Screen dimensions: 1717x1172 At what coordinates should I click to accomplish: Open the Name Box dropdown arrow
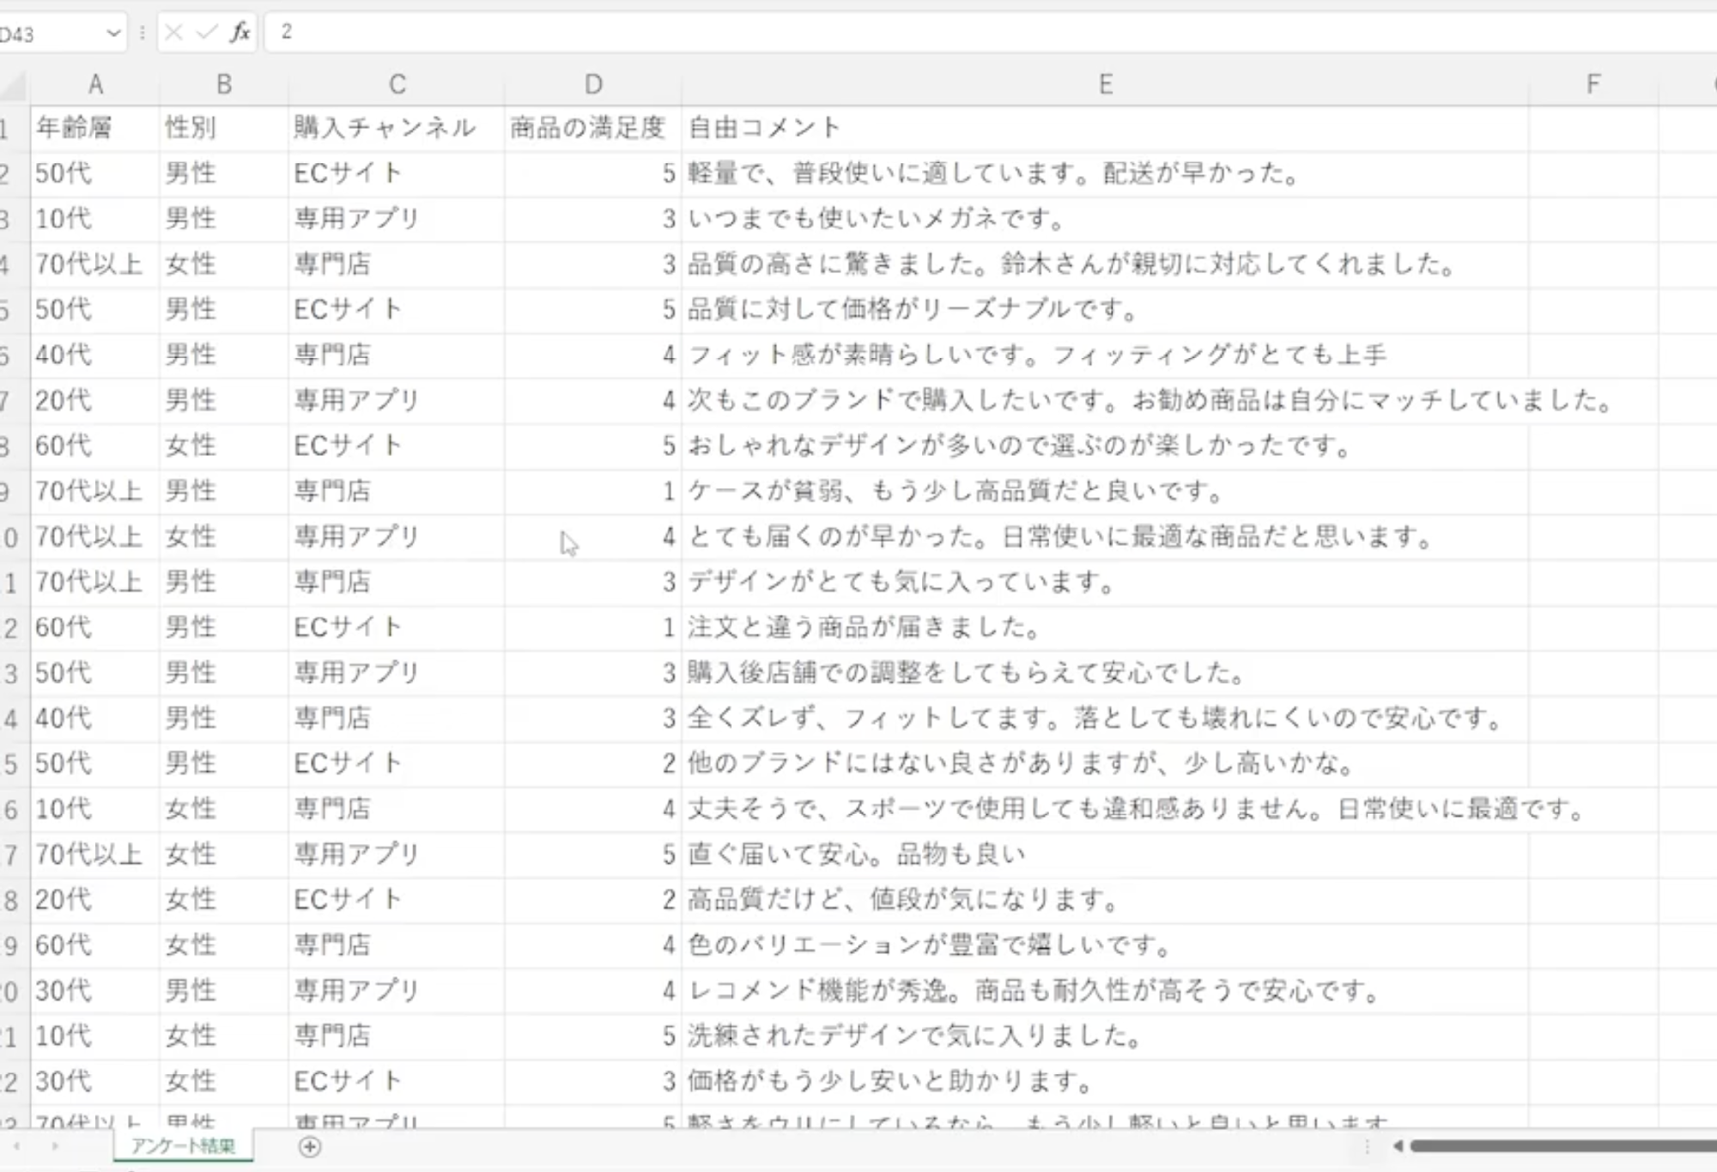113,33
